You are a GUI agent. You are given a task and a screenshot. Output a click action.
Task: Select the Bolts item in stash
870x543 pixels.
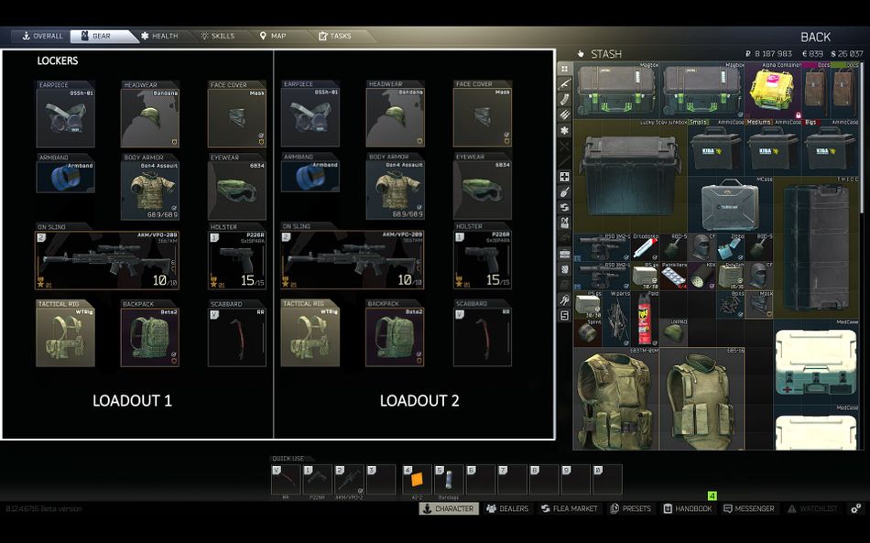coord(730,304)
